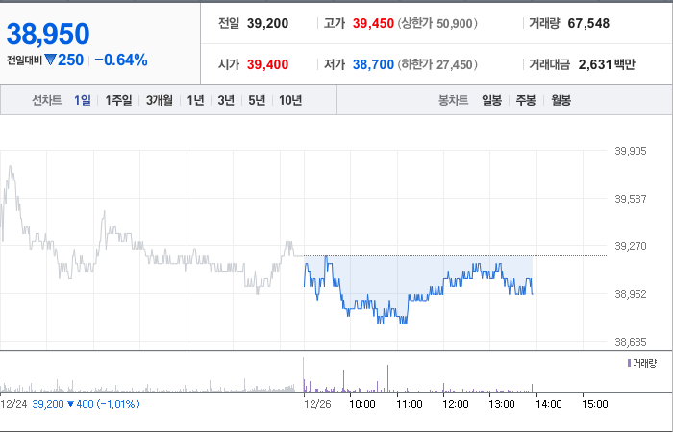Viewport: 673px width, 432px height.
Task: Click the tallest volume bar near 11:00
Action: coord(388,378)
